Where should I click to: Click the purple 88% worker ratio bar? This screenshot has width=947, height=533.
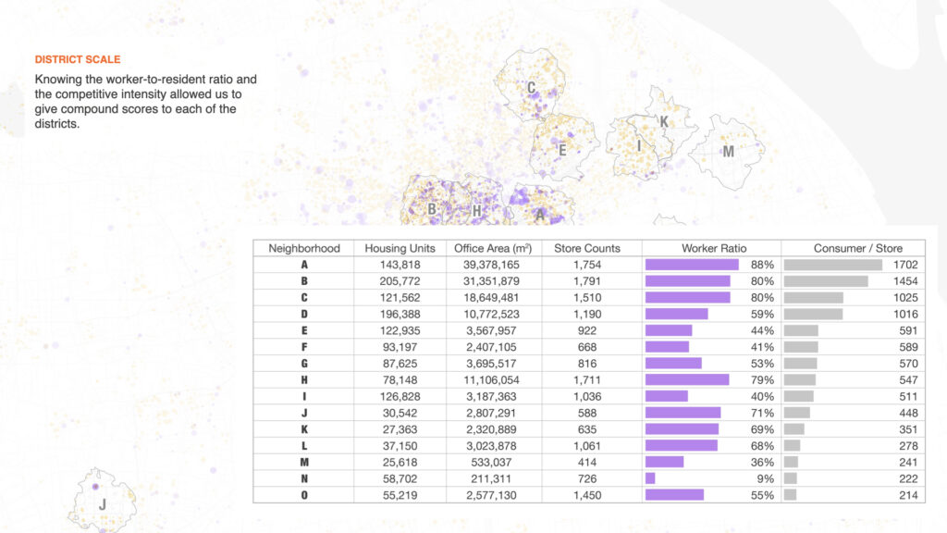(x=692, y=265)
